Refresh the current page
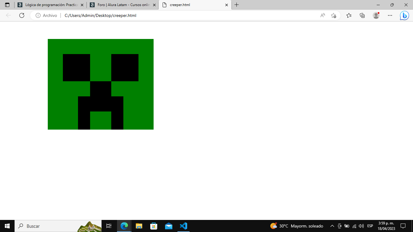This screenshot has height=232, width=413. pos(22,15)
